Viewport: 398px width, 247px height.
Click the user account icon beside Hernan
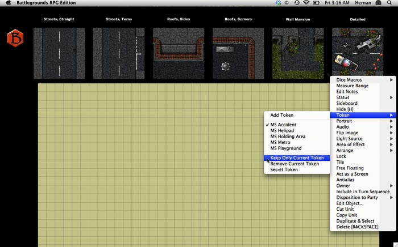point(379,3)
